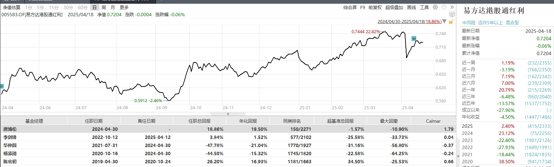Image resolution: width=554 pixels, height=167 pixels.
Task: Click the M marker at chart start
Action: tap(1, 87)
